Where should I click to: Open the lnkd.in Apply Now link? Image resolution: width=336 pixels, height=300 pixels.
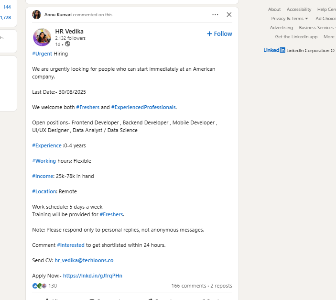click(93, 276)
